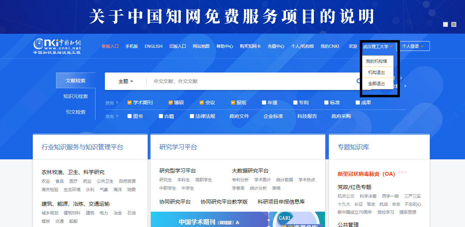Open 网站地图 link
This screenshot has height=227, width=465.
click(x=201, y=46)
